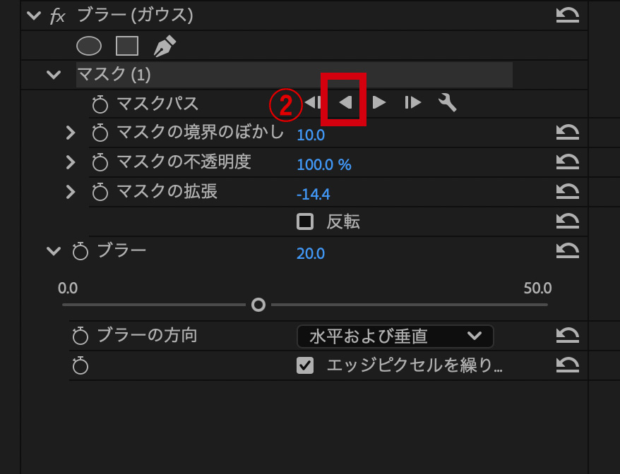The image size is (620, 474).
Task: Select the free draw bezier pen tool
Action: (165, 46)
